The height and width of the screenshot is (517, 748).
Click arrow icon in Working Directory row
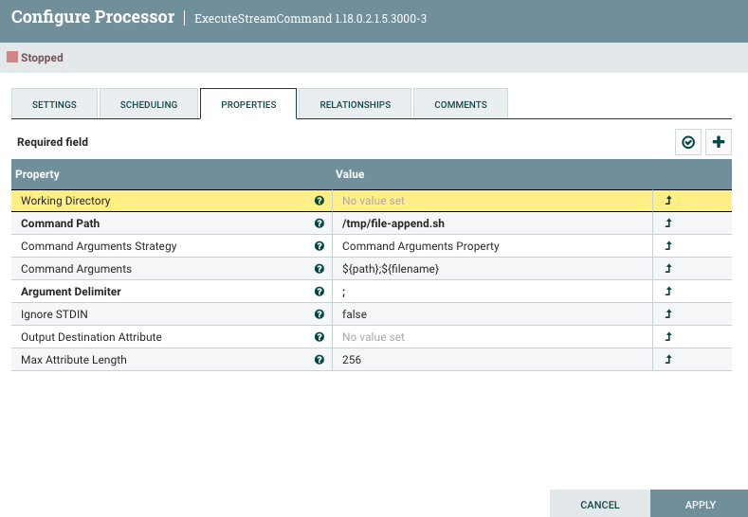click(x=668, y=201)
